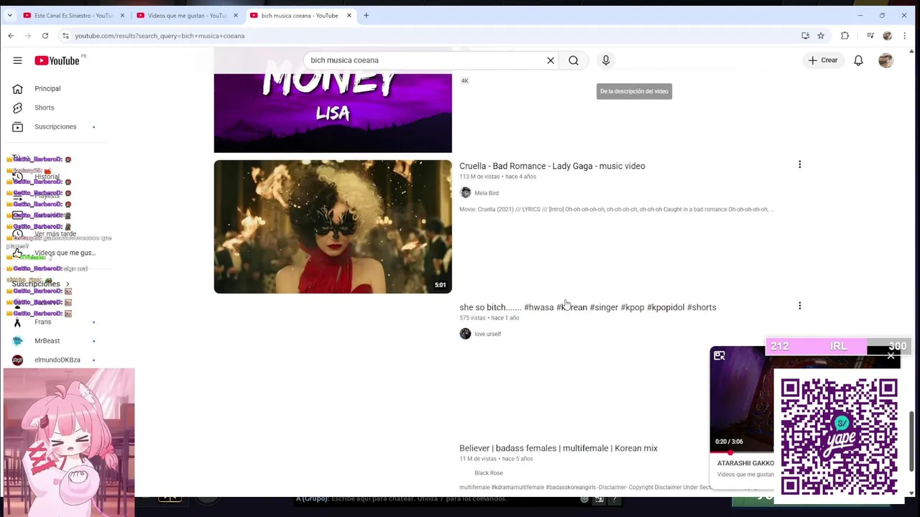The image size is (920, 517).
Task: View site information icon in address bar
Action: tap(65, 36)
